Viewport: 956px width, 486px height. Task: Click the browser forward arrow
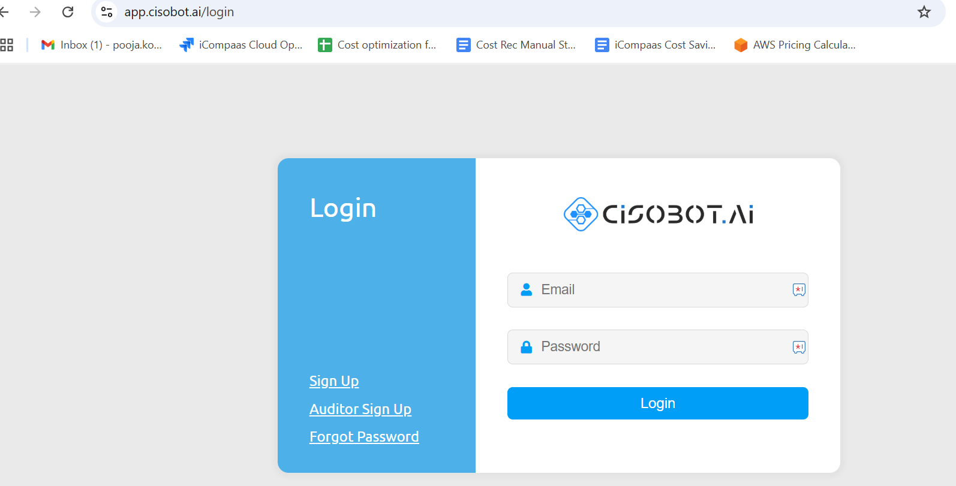click(x=35, y=12)
